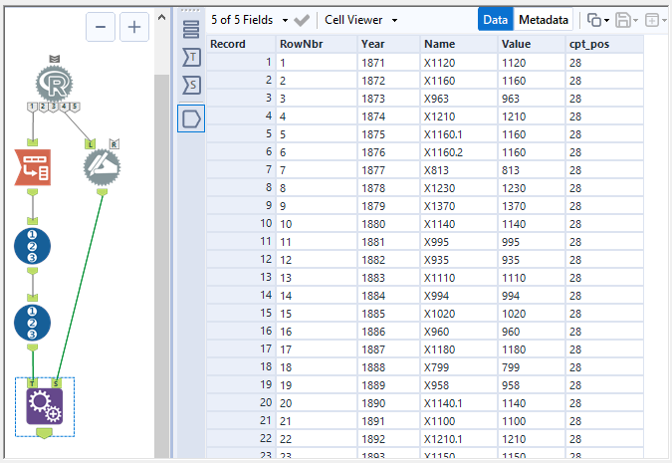
Task: Select Year cell 1880
Action: [x=388, y=224]
